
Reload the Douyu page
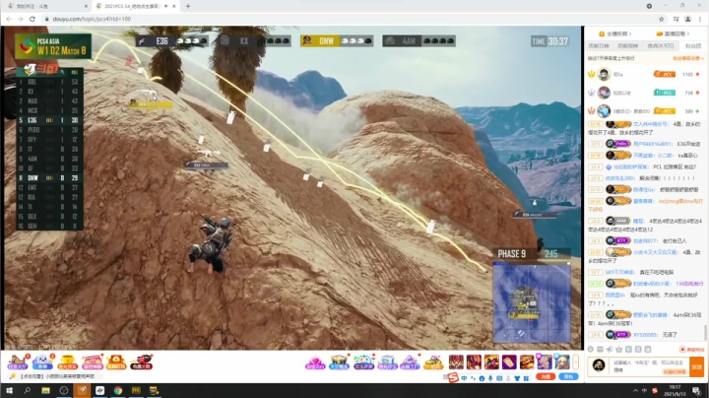click(x=32, y=19)
